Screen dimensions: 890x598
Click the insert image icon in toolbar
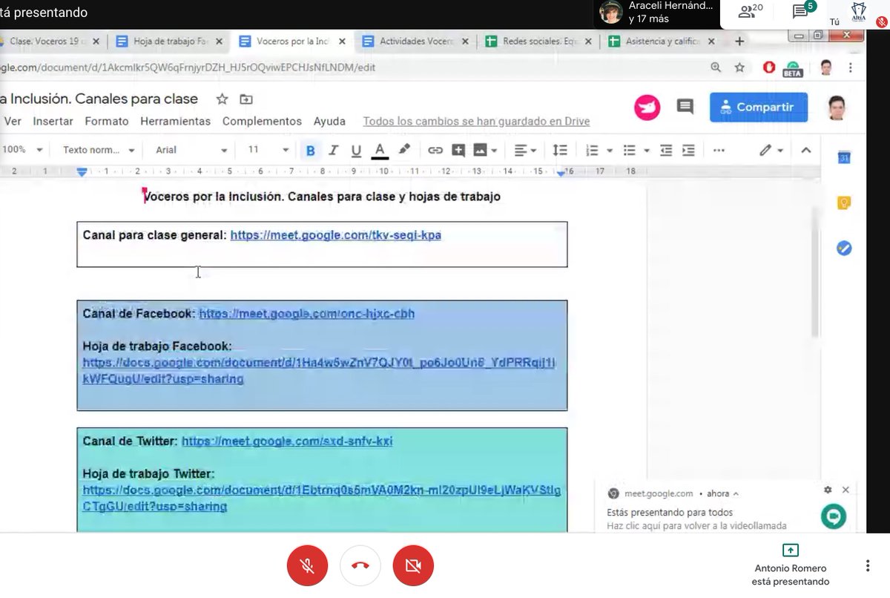tap(480, 150)
